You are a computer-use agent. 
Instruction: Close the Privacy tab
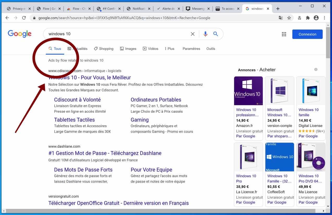(x=29, y=9)
